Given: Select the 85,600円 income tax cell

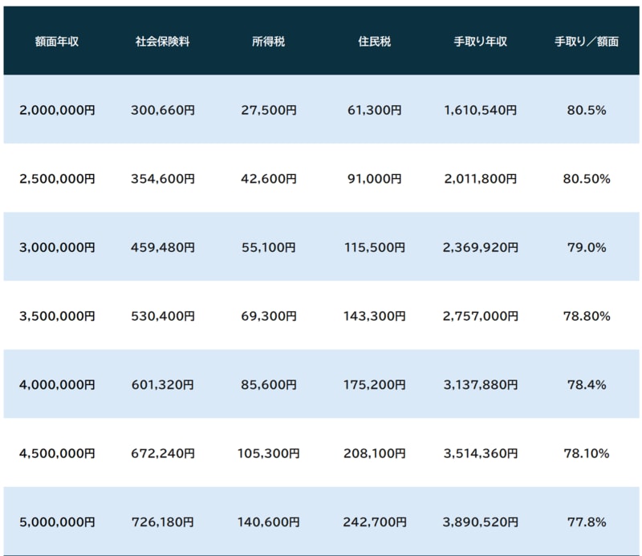Looking at the screenshot, I should [x=268, y=385].
